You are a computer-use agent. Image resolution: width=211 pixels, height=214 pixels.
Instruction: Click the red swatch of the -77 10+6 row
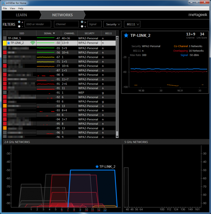click(5, 66)
